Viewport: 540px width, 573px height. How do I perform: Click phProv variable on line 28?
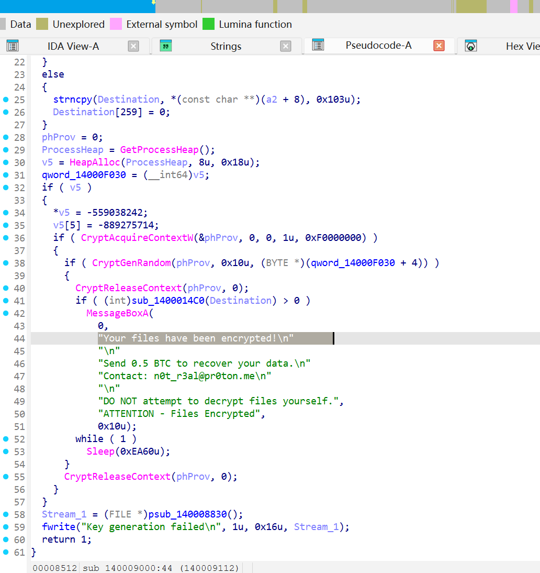pos(59,137)
